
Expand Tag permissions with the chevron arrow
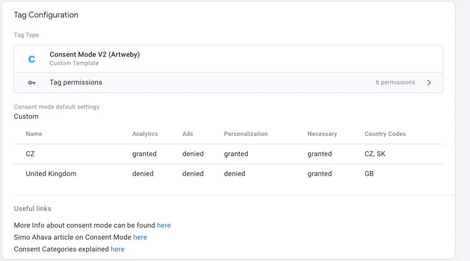tap(429, 83)
